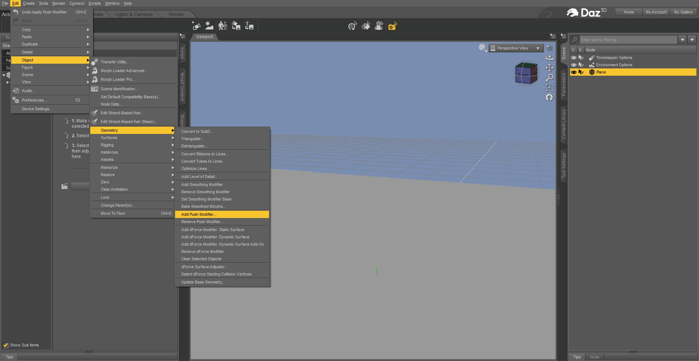This screenshot has width=699, height=361.
Task: Expand the Lock submenu
Action: 133,197
